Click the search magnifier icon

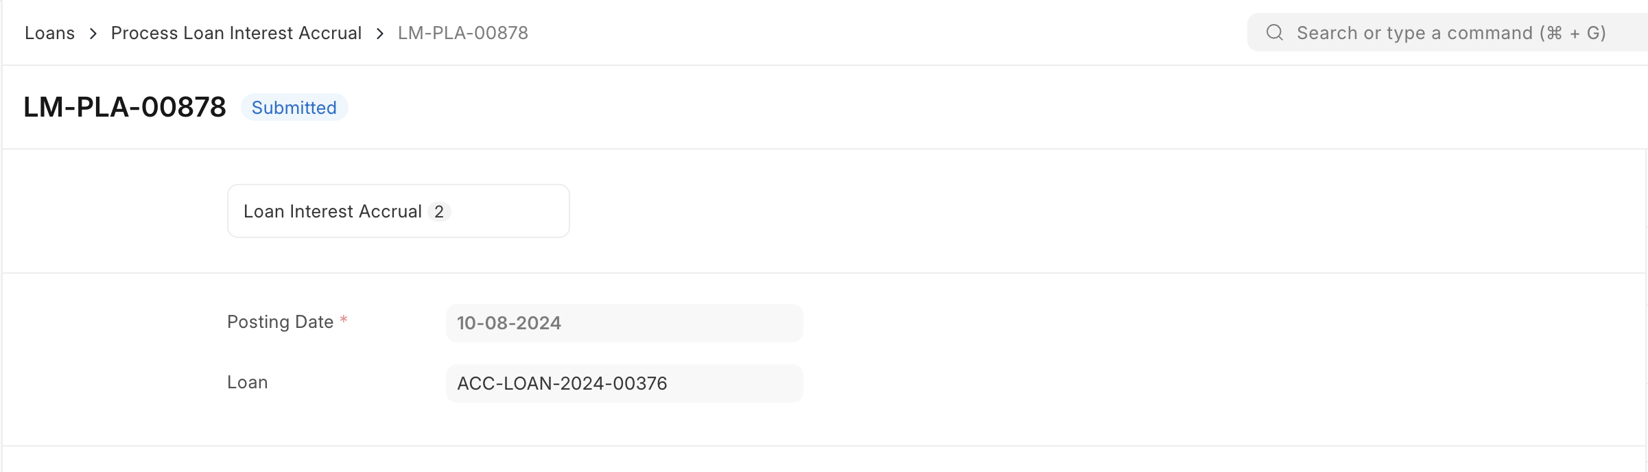click(1274, 32)
